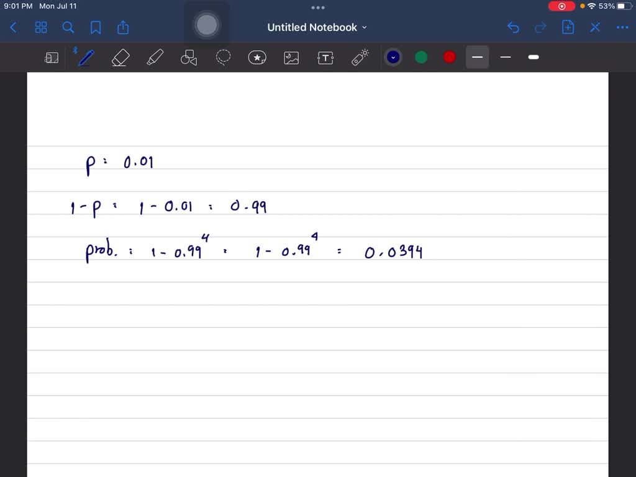636x477 pixels.
Task: Toggle the zoom window tool
Action: point(52,58)
